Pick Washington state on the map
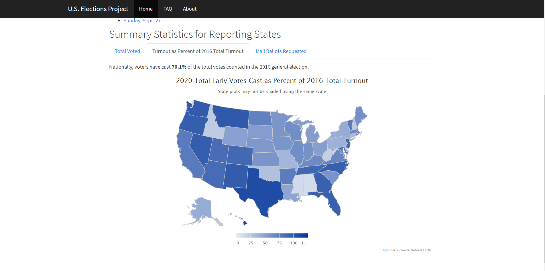The height and width of the screenshot is (271, 545). click(199, 109)
